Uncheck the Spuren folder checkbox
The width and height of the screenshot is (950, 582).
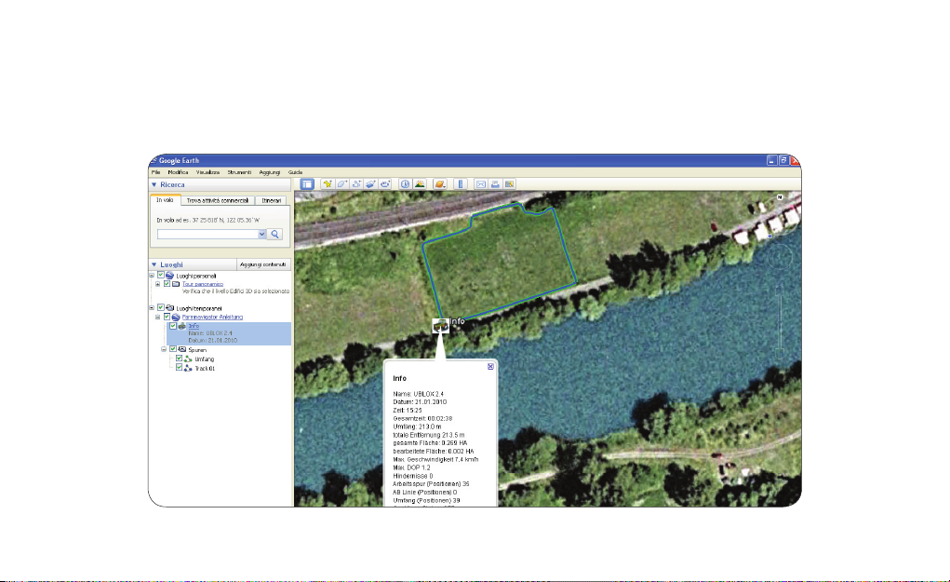tap(173, 350)
